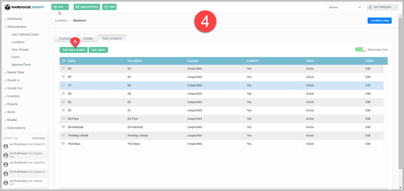Click Edit for the B5 sub-location
The height and width of the screenshot is (191, 404).
tap(368, 85)
